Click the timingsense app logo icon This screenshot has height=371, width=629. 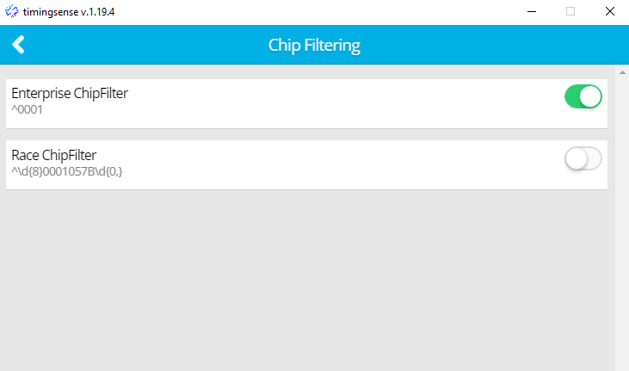point(12,11)
